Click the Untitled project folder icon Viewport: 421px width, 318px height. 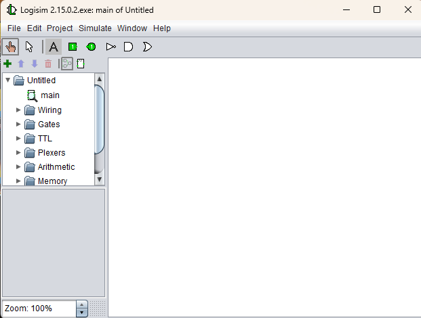[x=19, y=80]
